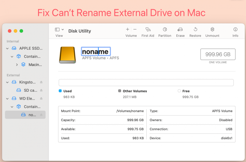Eject the Kingston drive in sidebar
The width and height of the screenshot is (246, 162).
pyautogui.click(x=41, y=82)
